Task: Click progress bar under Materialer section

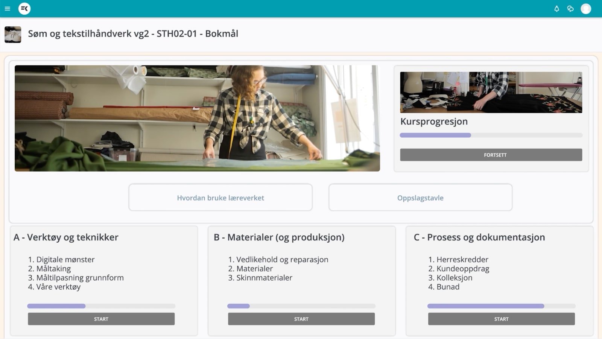Action: (301, 306)
